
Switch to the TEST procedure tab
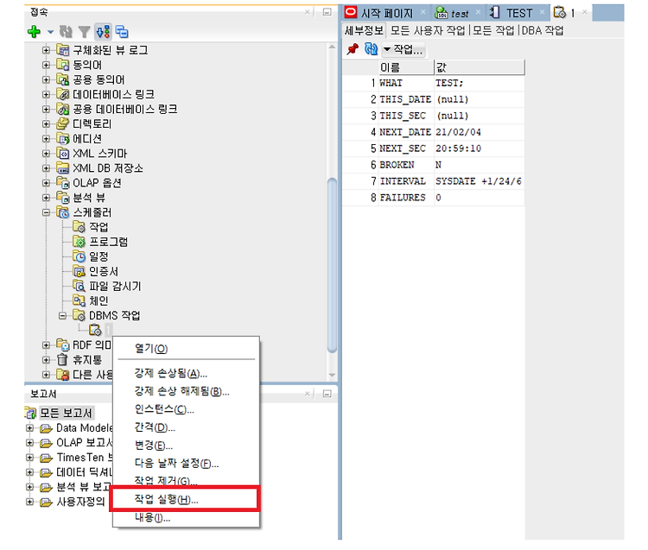518,13
